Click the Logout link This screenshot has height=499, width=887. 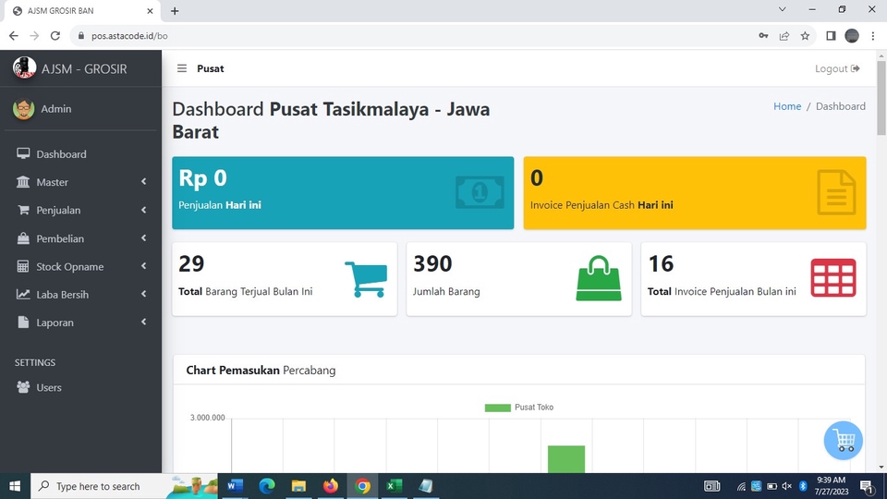click(x=837, y=68)
